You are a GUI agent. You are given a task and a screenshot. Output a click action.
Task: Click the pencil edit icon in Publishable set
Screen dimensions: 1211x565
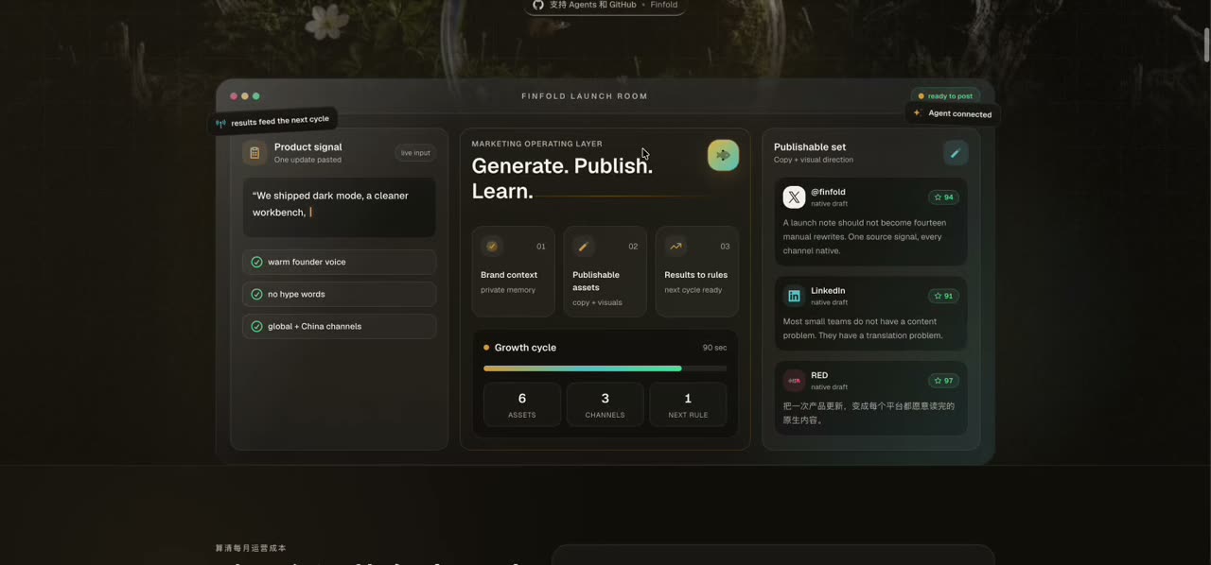click(956, 153)
